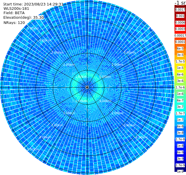Click the southwest 3.00km range label

57,125
